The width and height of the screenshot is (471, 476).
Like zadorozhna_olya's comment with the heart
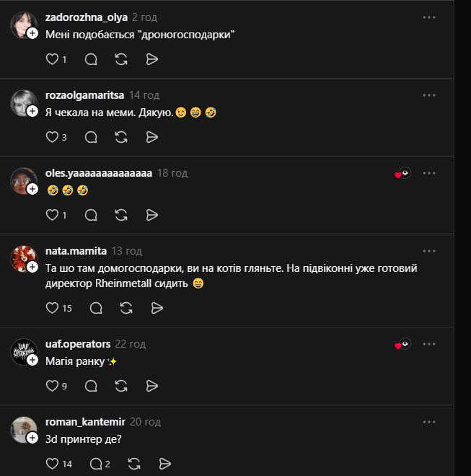tap(52, 60)
